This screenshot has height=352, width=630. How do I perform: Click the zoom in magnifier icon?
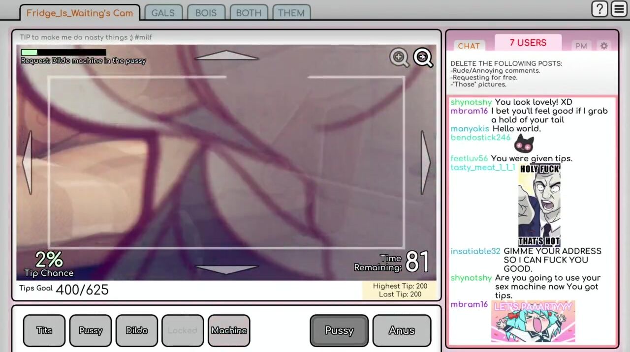pyautogui.click(x=399, y=58)
